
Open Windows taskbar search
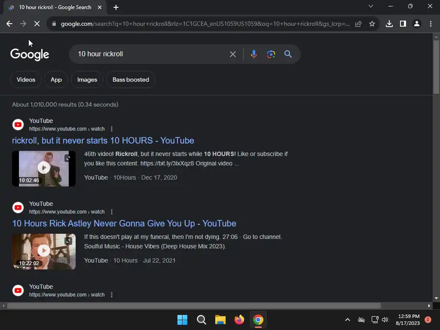point(201,320)
